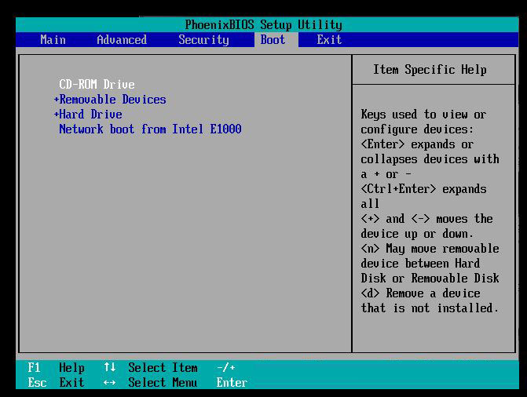The image size is (527, 397).
Task: Click 'Keys used to view or' help text
Action: (423, 115)
